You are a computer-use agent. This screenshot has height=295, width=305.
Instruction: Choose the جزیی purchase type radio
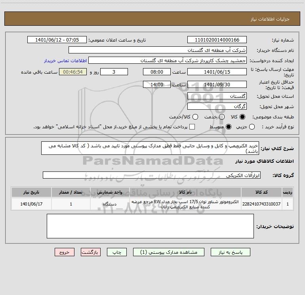point(252,127)
